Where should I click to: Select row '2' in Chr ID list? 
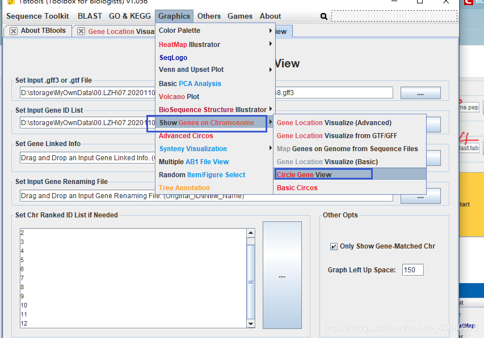(x=133, y=233)
